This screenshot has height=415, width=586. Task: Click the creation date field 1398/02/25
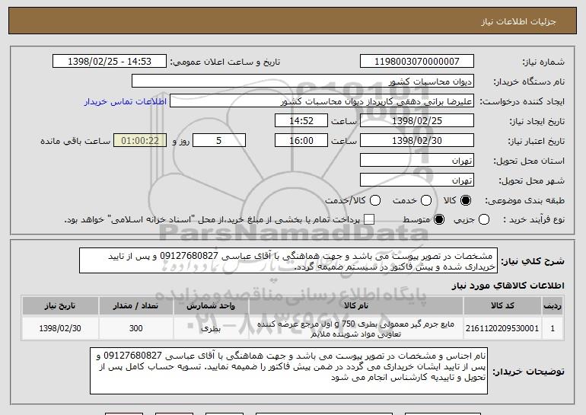(x=417, y=121)
